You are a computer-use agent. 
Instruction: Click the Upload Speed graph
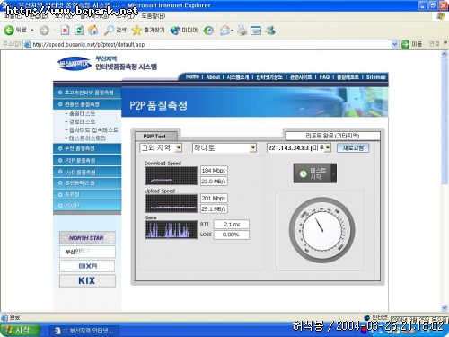click(172, 203)
